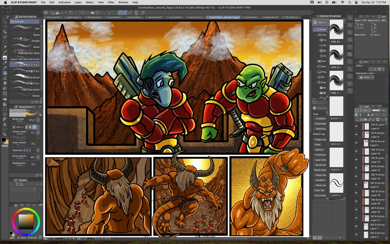
Task: Select the Ruler tool
Action: click(5, 119)
